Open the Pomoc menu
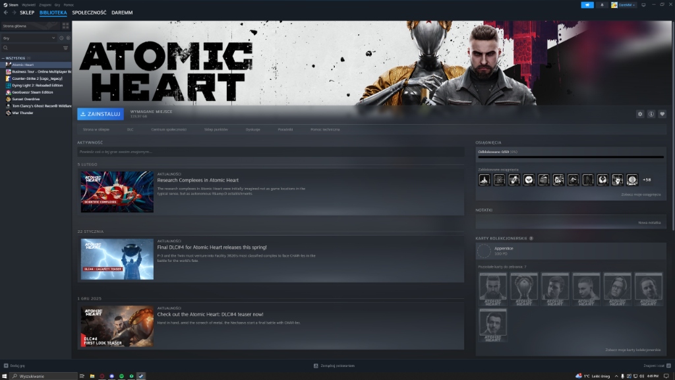Image resolution: width=675 pixels, height=380 pixels. [x=69, y=5]
